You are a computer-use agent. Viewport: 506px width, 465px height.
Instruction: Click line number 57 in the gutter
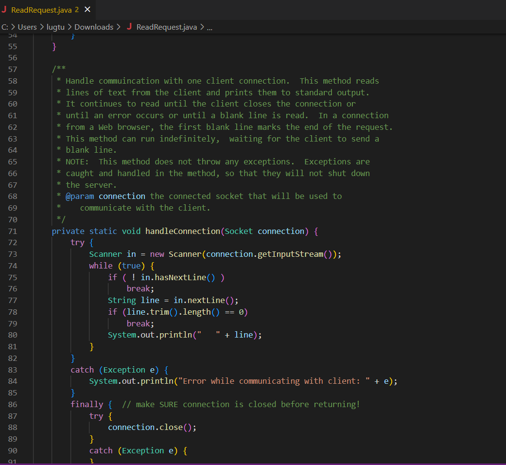point(13,70)
